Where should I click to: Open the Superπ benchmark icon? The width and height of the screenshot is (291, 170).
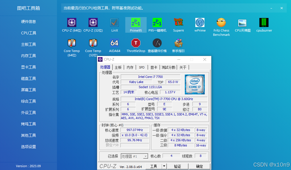pyautogui.click(x=179, y=23)
